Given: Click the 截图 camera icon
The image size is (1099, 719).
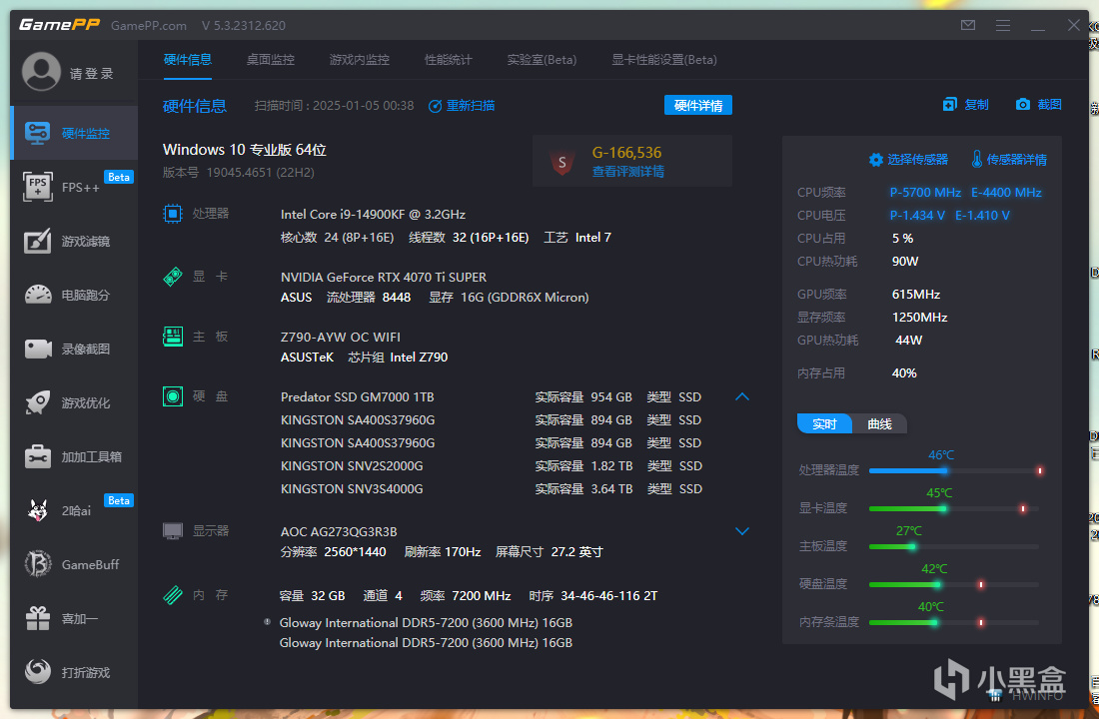Looking at the screenshot, I should click(1023, 105).
